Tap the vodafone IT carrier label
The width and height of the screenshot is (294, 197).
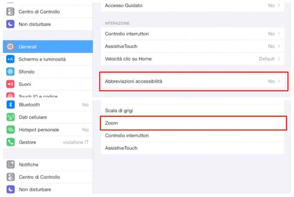click(76, 142)
